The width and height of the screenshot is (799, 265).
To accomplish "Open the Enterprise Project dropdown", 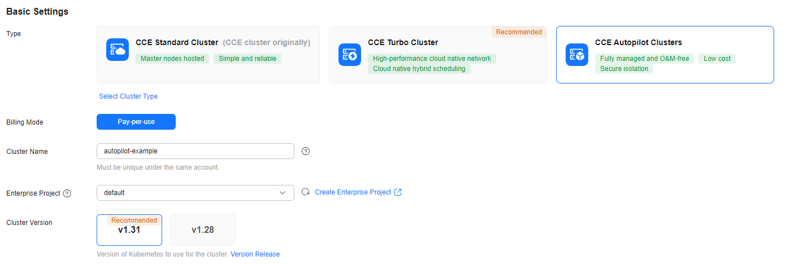I will pyautogui.click(x=196, y=193).
